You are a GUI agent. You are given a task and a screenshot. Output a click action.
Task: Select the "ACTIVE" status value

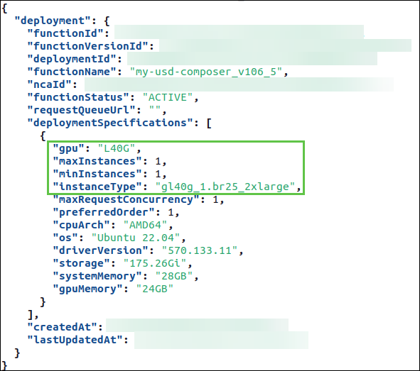click(x=168, y=97)
